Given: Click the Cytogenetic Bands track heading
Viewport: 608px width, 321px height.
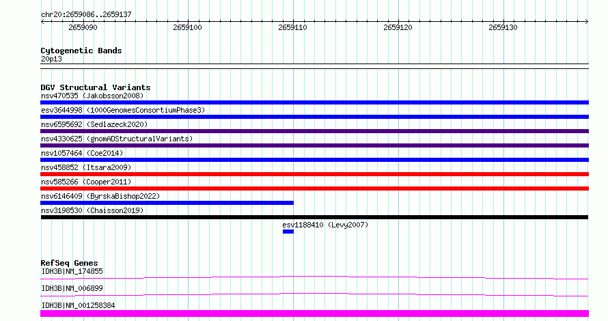Looking at the screenshot, I should 81,51.
